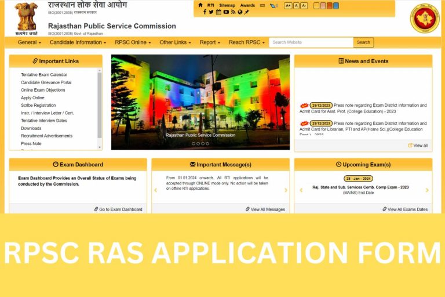Click the Ashoka emblem logo at top left
The image size is (445, 297).
pos(26,19)
